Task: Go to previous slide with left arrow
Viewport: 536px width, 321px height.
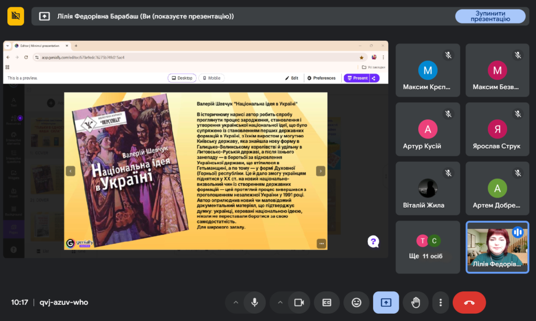Action: click(x=71, y=171)
